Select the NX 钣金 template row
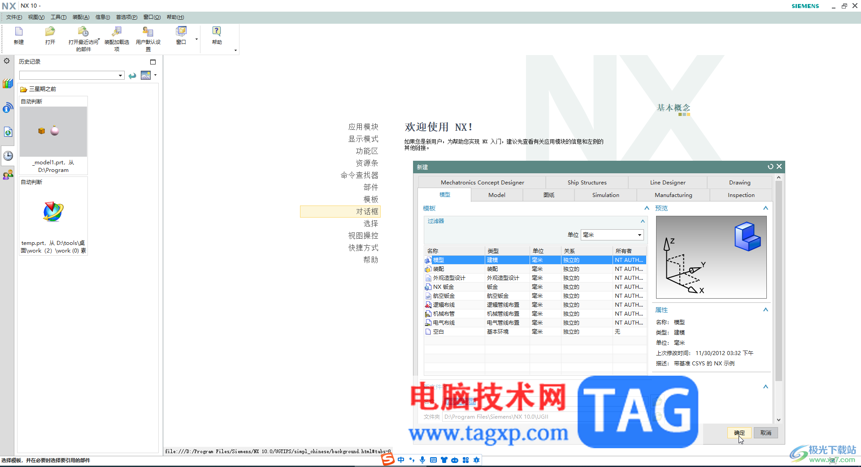This screenshot has width=861, height=467. pyautogui.click(x=535, y=287)
